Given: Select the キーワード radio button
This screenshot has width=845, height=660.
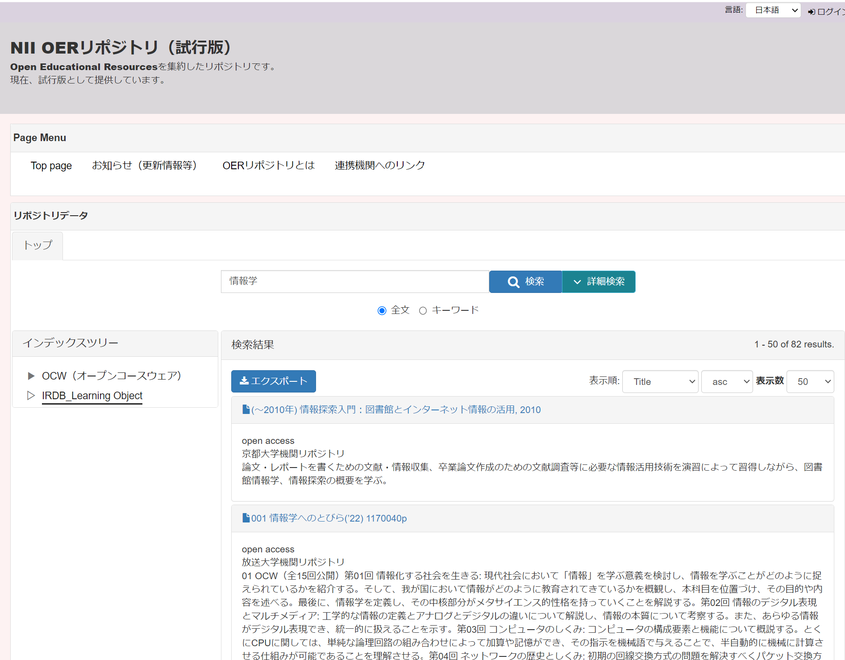Looking at the screenshot, I should (423, 310).
